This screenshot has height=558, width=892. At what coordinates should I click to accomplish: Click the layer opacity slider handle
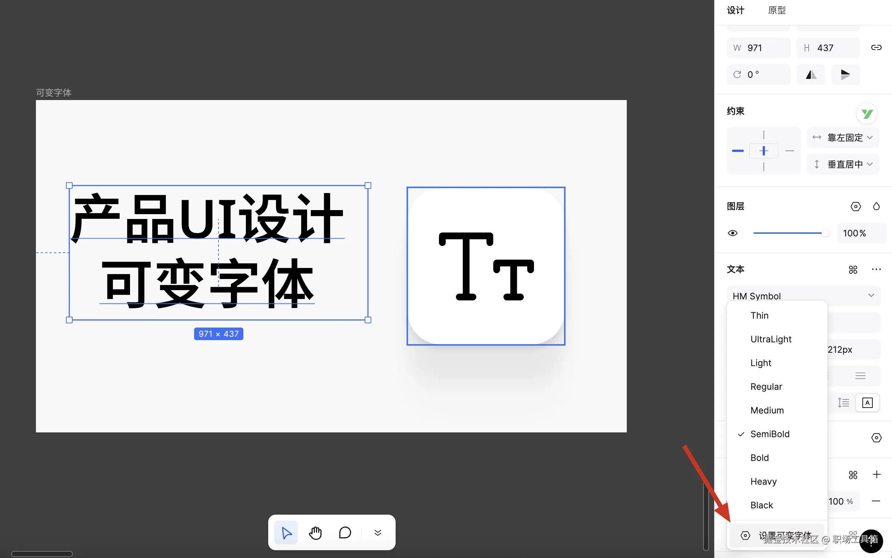(825, 233)
